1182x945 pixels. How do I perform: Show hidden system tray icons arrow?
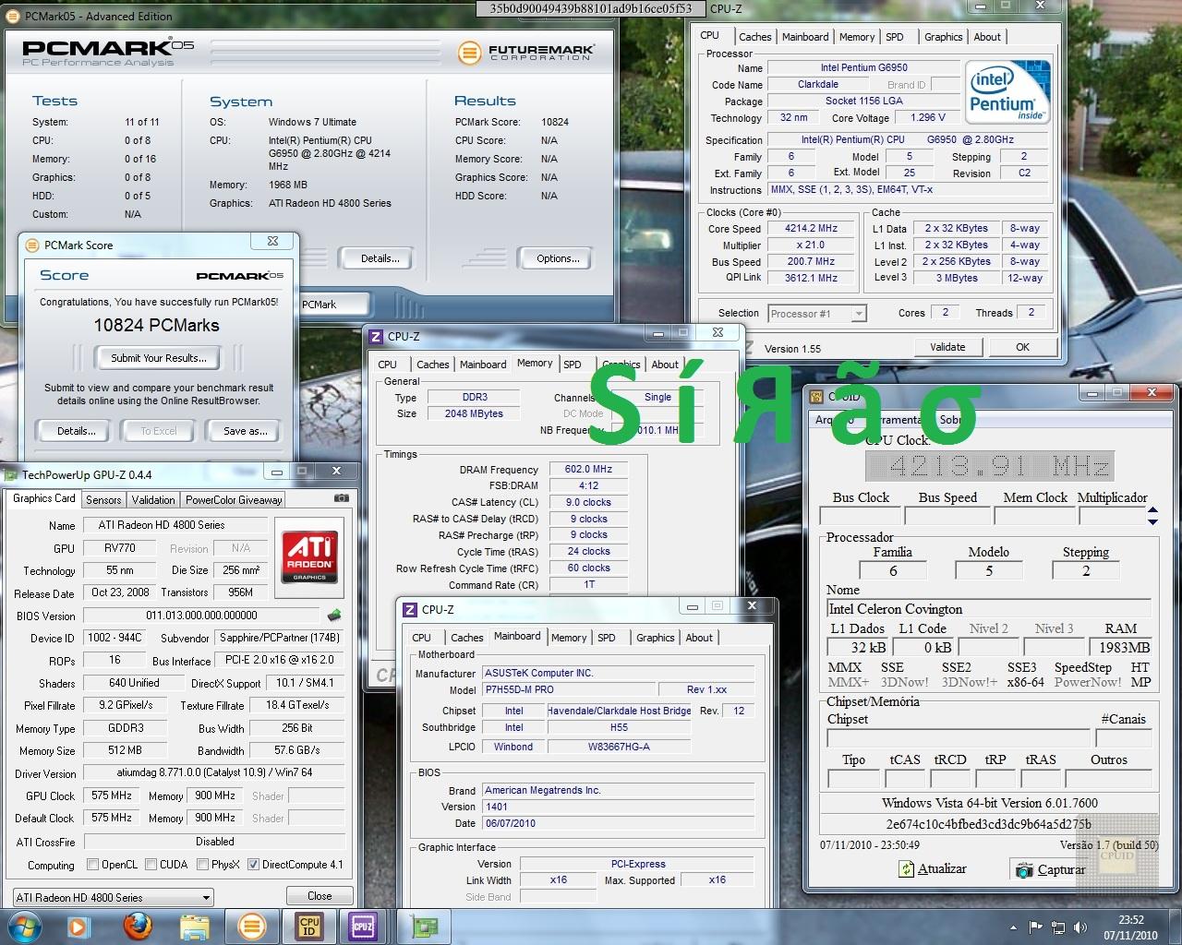click(1014, 927)
